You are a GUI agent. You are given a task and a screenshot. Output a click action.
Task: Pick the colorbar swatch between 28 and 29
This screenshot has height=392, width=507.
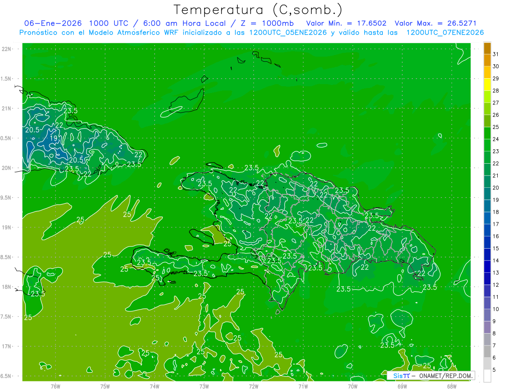(x=487, y=85)
